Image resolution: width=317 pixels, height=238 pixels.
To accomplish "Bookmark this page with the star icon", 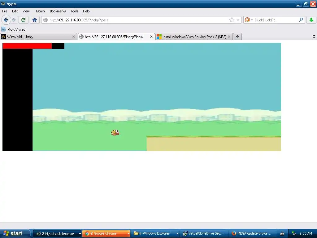I will tap(232, 20).
